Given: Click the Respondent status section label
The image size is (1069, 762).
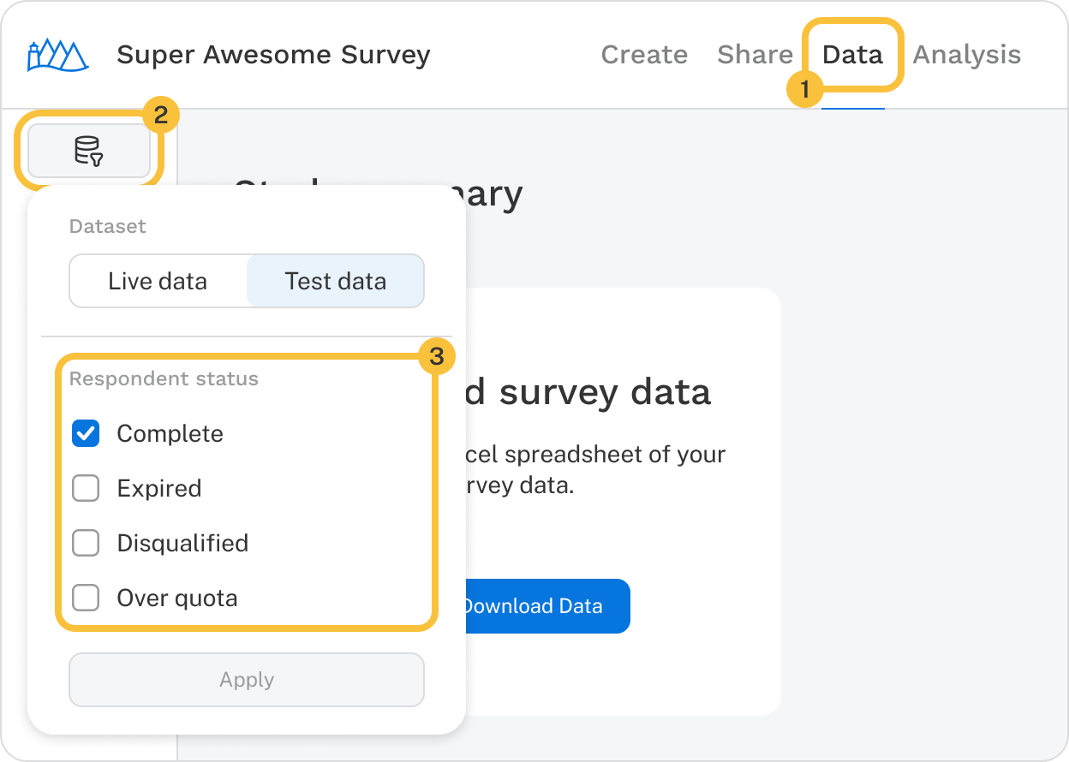Looking at the screenshot, I should coord(164,378).
